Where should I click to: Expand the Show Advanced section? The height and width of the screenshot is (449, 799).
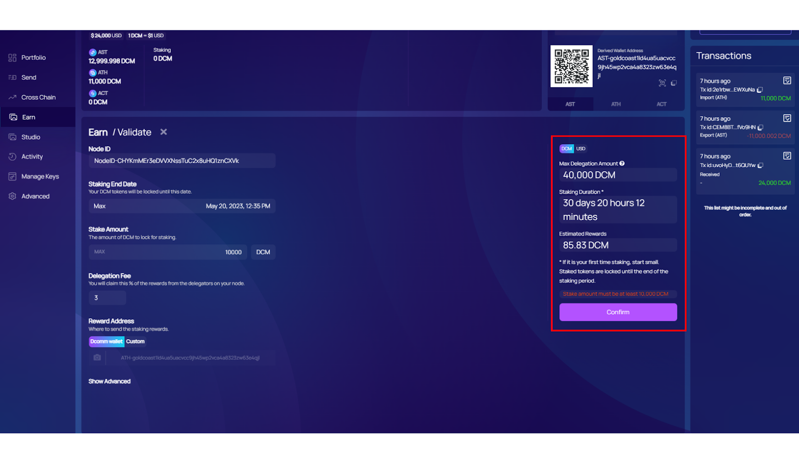(x=109, y=381)
